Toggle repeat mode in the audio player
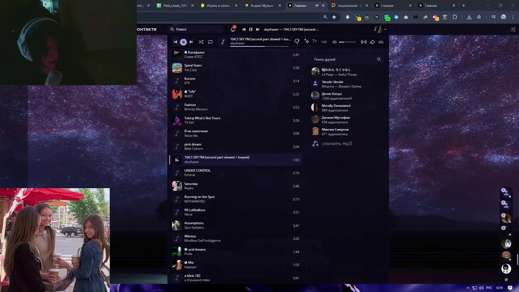 [x=210, y=42]
